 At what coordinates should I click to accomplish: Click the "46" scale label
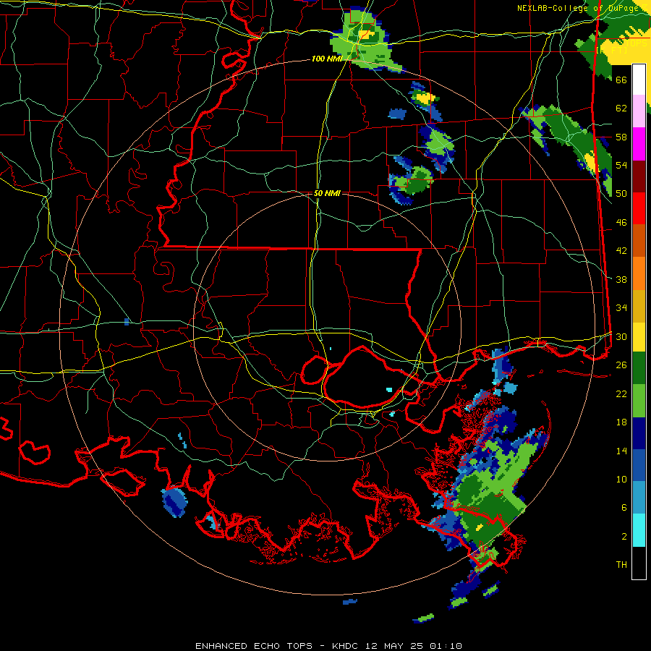[621, 222]
